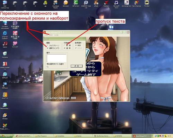Open the FileDownloa... desktop icon

[5, 106]
